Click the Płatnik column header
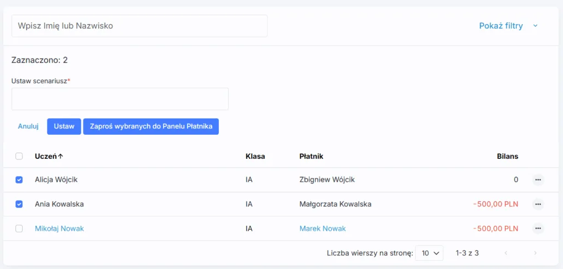This screenshot has width=563, height=269. point(311,156)
